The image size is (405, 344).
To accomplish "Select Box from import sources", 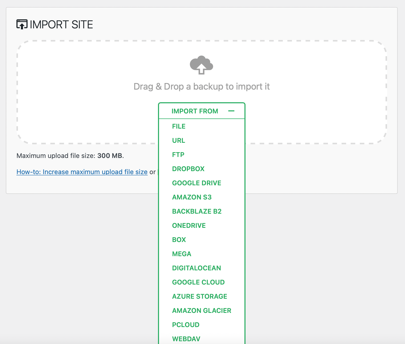I will click(x=179, y=240).
